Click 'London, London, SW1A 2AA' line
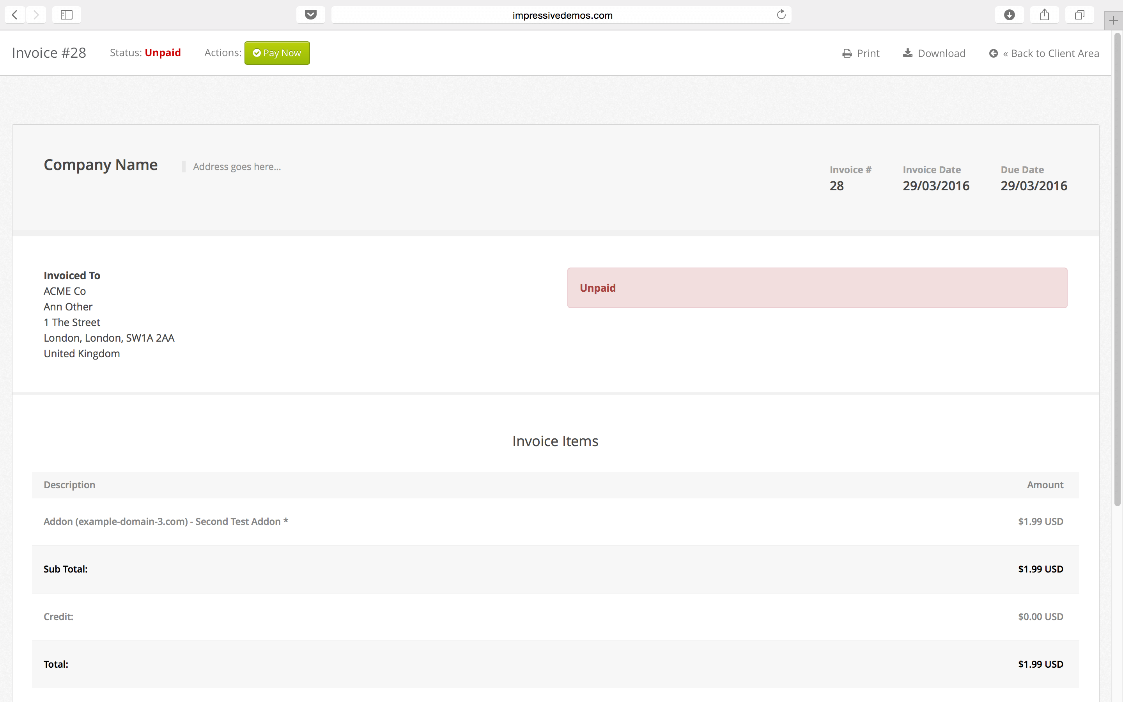The image size is (1123, 702). coord(109,338)
